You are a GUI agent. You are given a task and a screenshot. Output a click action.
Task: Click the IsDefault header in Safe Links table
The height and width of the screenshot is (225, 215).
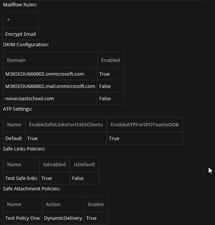(x=84, y=164)
